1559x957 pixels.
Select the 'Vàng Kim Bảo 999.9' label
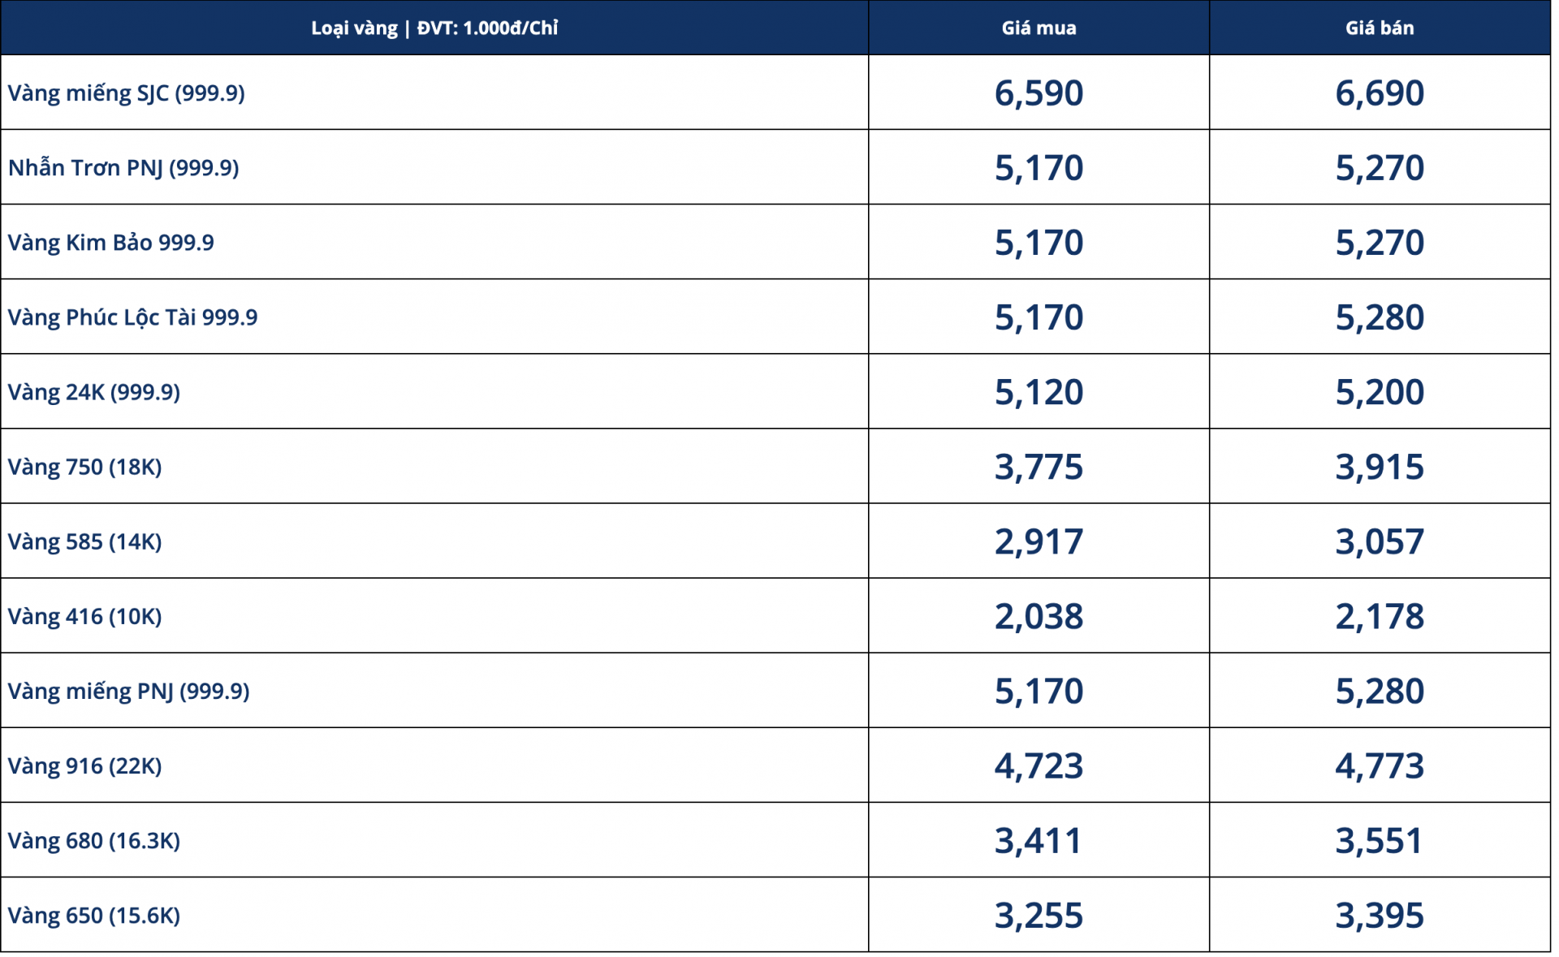(x=111, y=243)
